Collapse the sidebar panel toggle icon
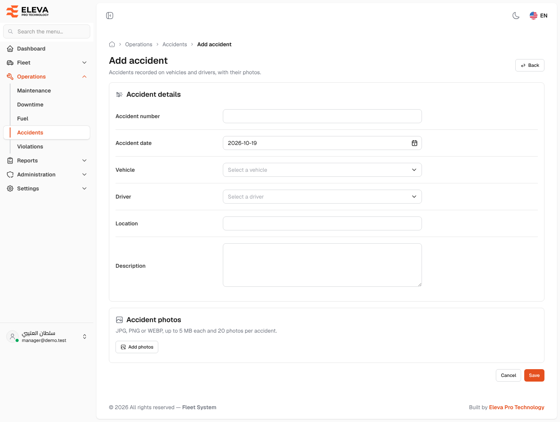The image size is (560, 422). 110,16
